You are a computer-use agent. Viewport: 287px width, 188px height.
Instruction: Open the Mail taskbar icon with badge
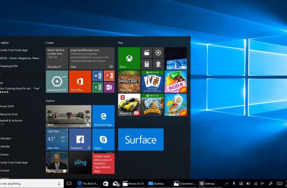(x=116, y=184)
